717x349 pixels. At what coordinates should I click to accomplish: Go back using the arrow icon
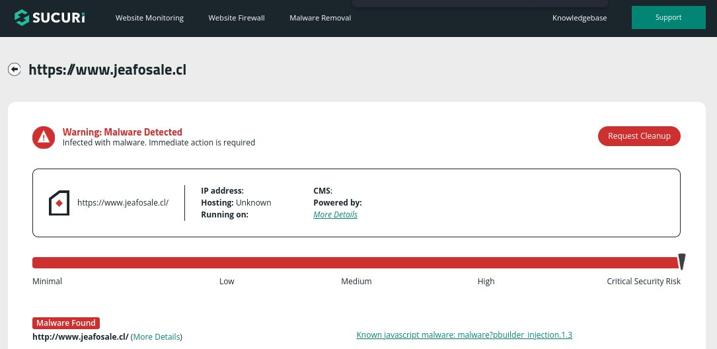14,69
